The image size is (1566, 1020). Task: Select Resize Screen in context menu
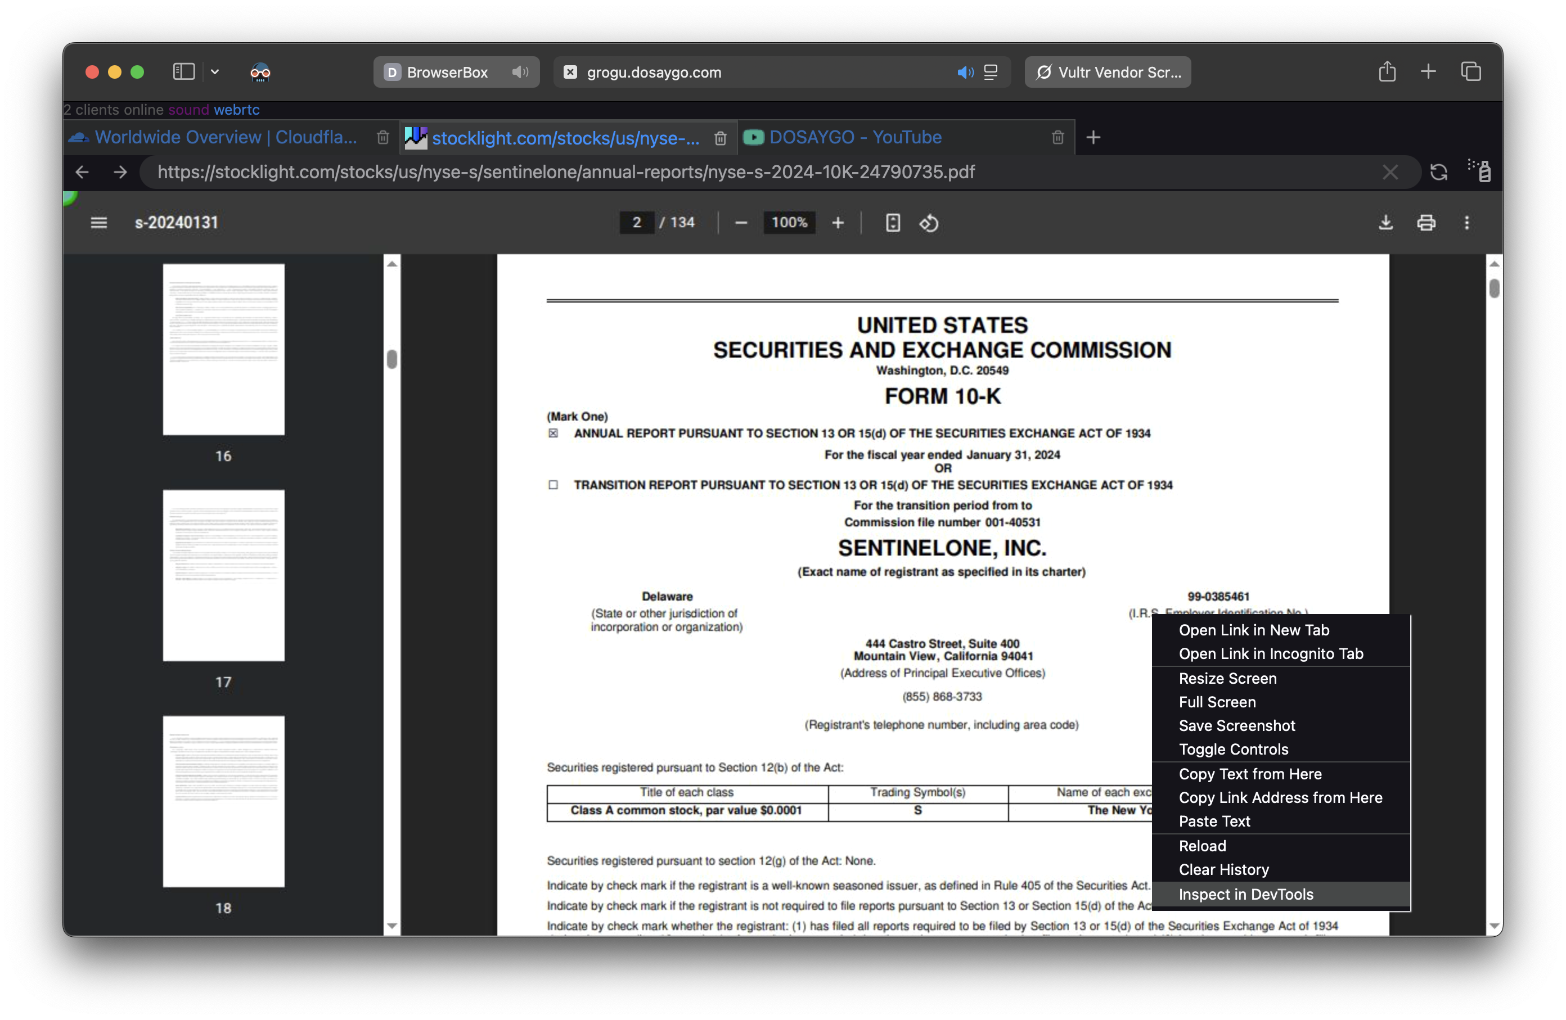coord(1281,678)
